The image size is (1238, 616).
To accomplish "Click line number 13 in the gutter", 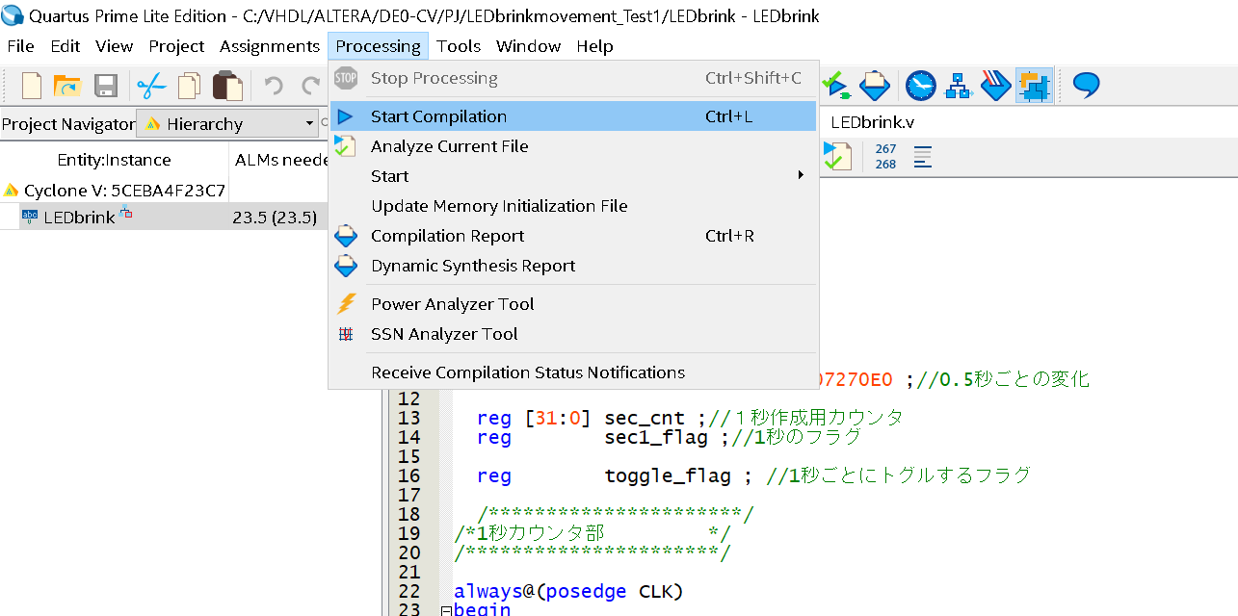I will 408,418.
